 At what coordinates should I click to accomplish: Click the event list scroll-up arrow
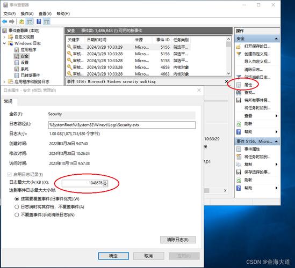(x=228, y=39)
